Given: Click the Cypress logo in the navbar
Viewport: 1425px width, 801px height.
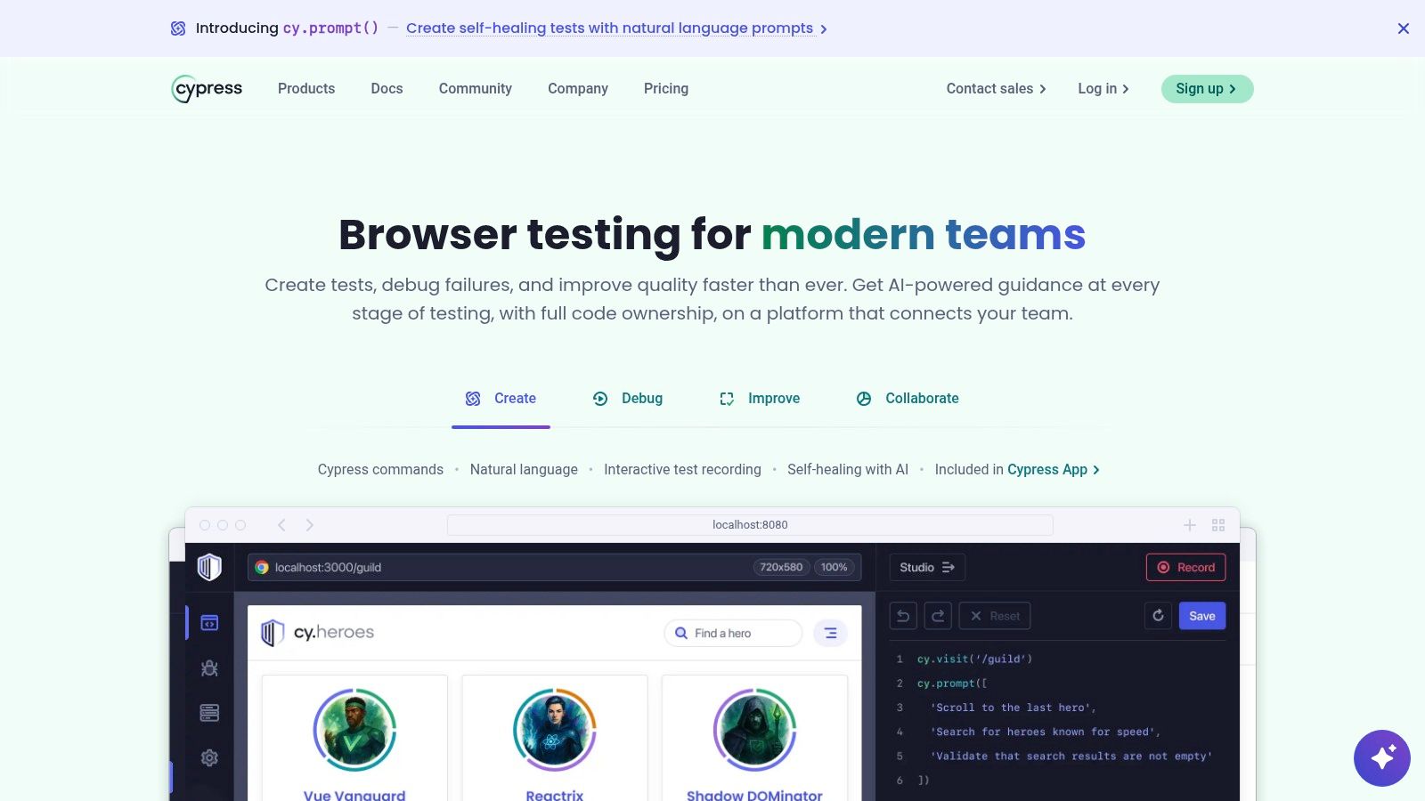Looking at the screenshot, I should click(x=207, y=89).
